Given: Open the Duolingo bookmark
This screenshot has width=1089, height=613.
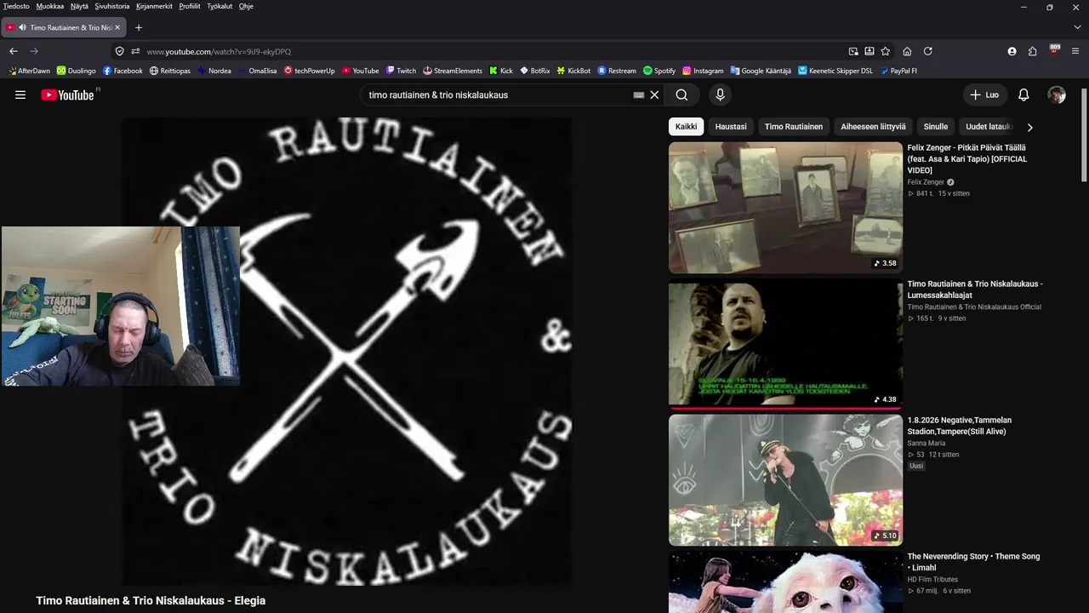Looking at the screenshot, I should click(x=76, y=71).
